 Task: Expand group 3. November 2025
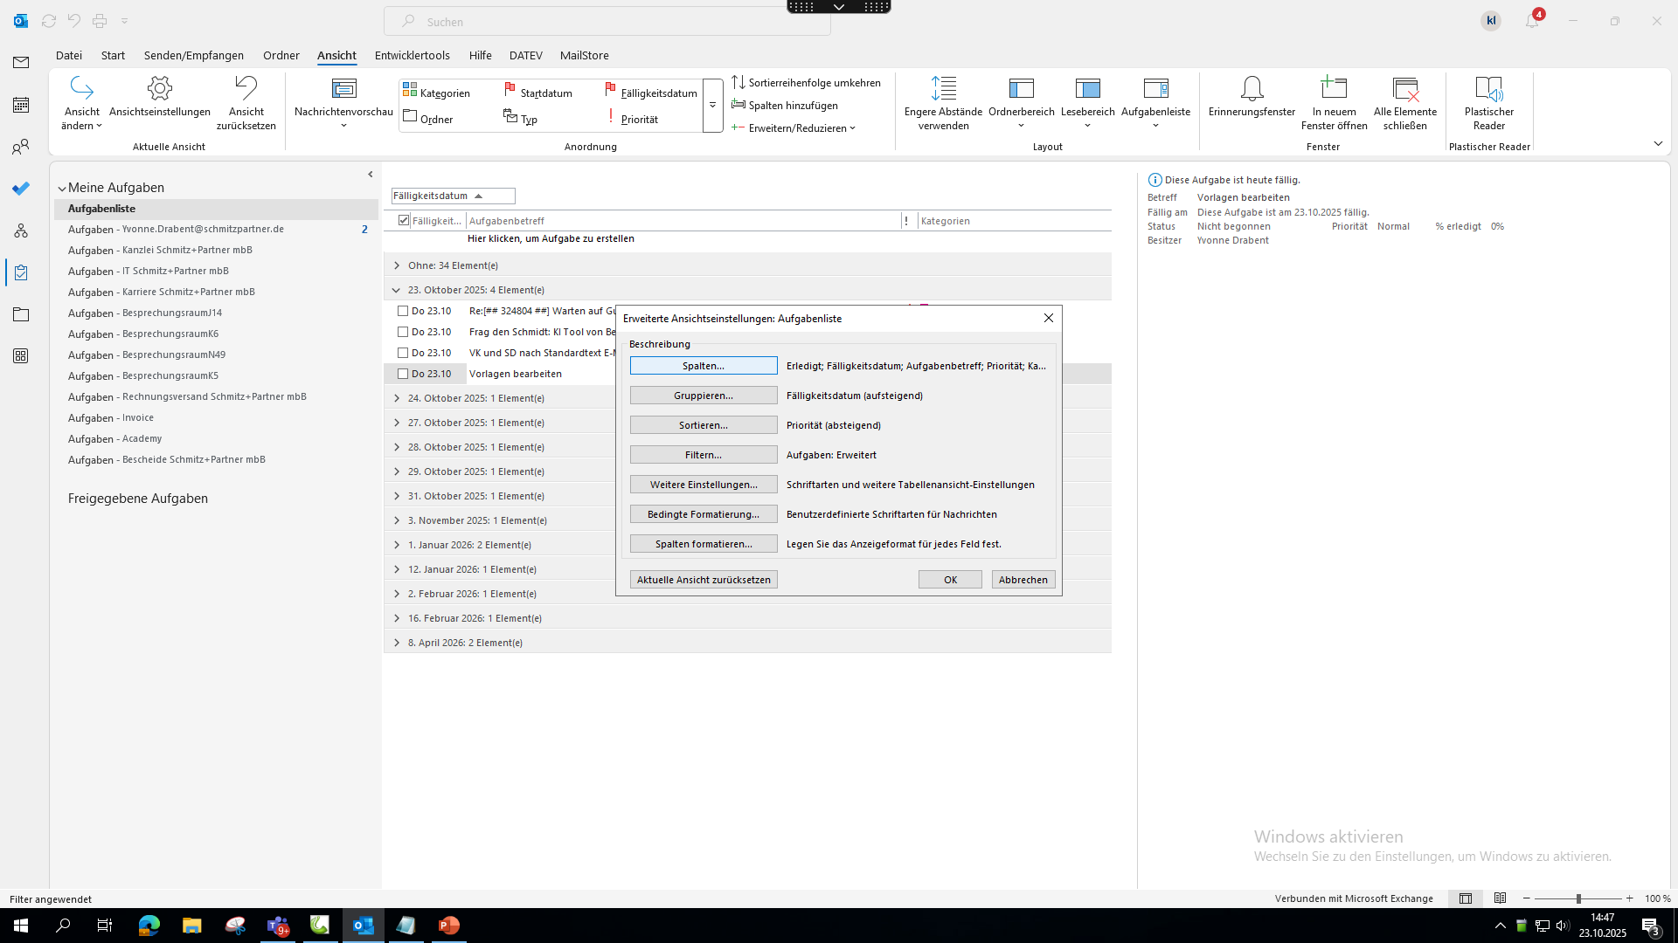[x=397, y=520]
